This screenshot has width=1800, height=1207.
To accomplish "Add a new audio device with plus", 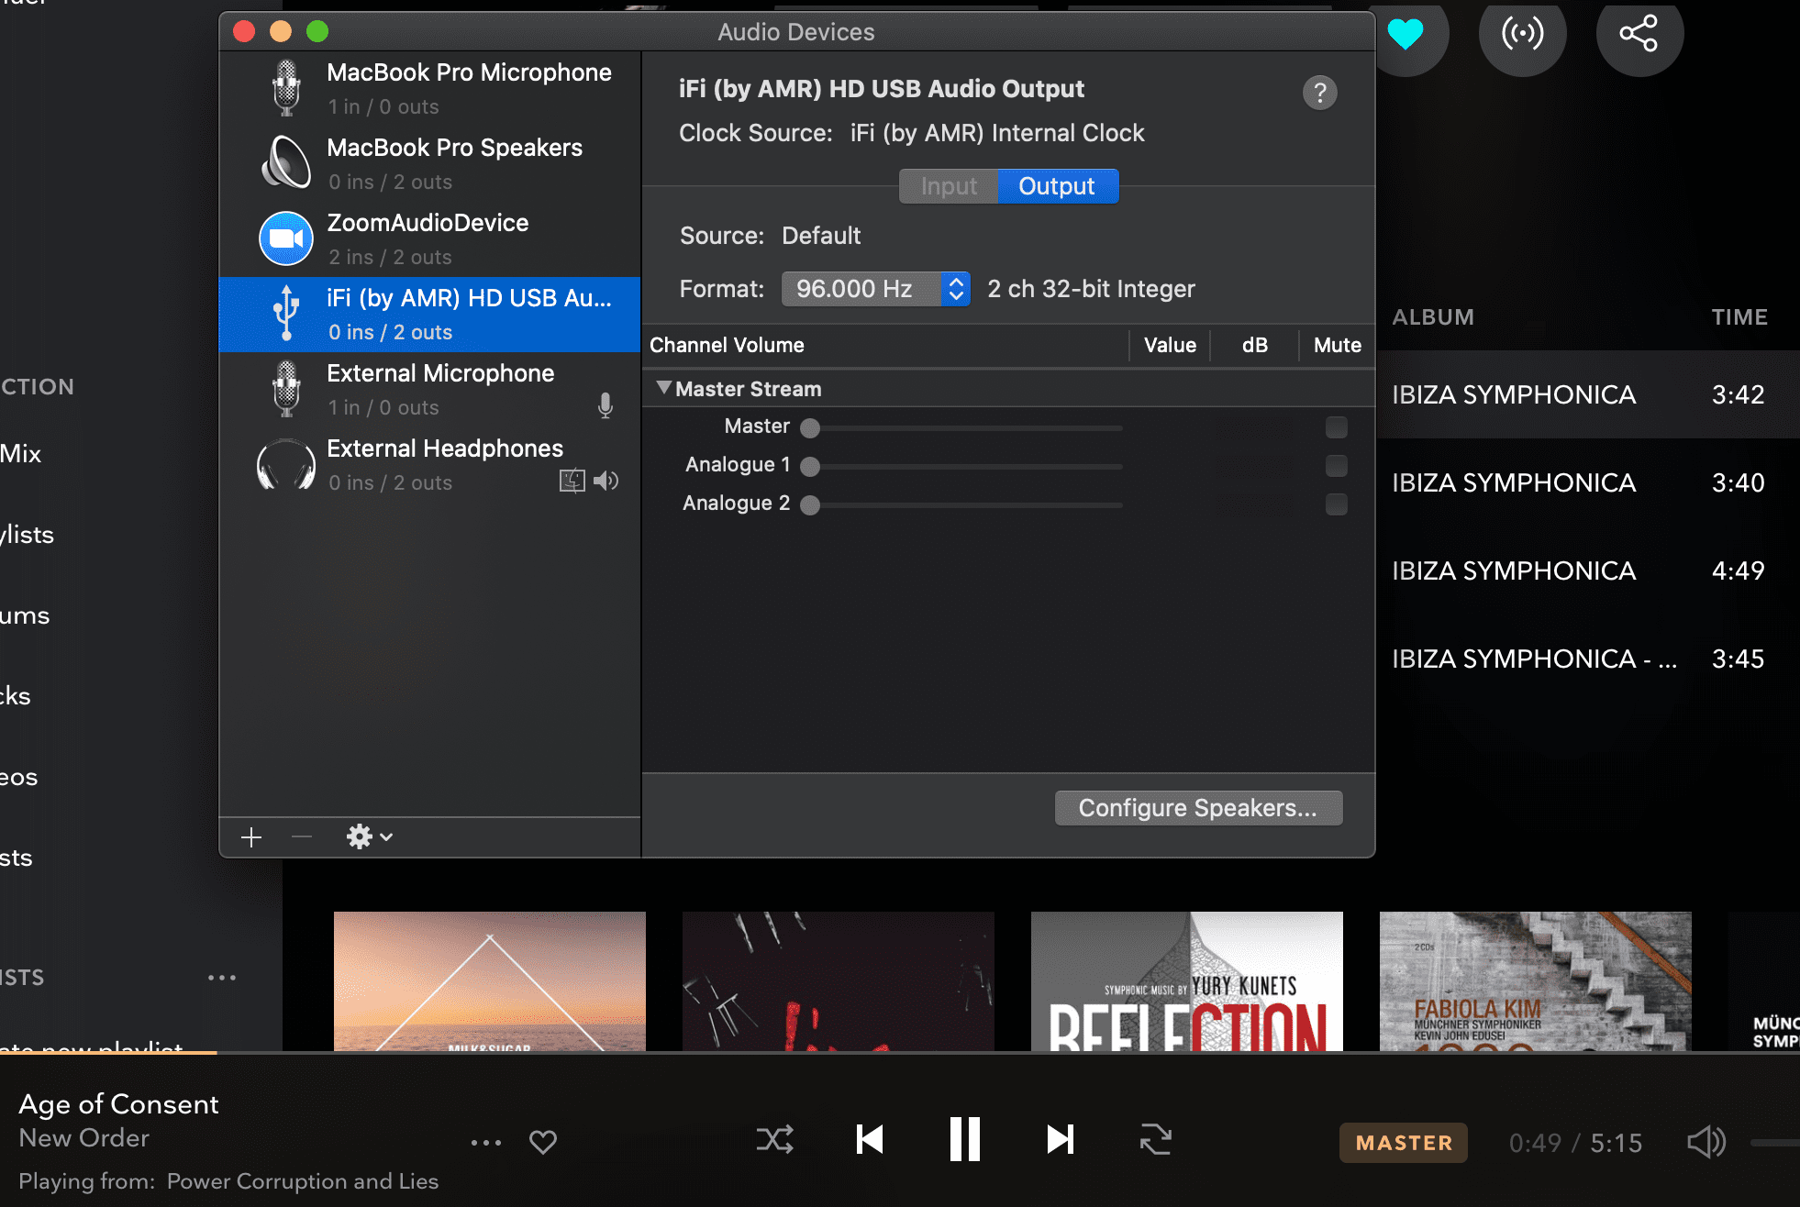I will pos(251,836).
